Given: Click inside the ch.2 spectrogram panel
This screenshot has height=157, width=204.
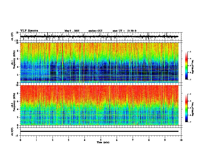Looking at the screenshot, I should [x=99, y=105].
